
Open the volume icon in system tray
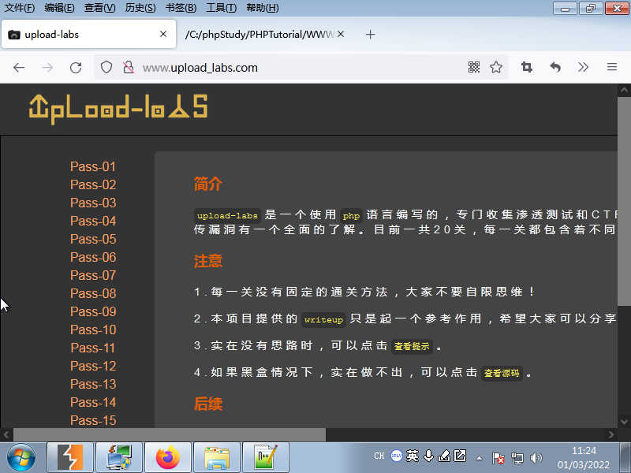coord(537,456)
